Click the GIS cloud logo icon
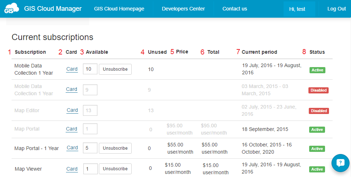351x180 pixels. (12, 9)
